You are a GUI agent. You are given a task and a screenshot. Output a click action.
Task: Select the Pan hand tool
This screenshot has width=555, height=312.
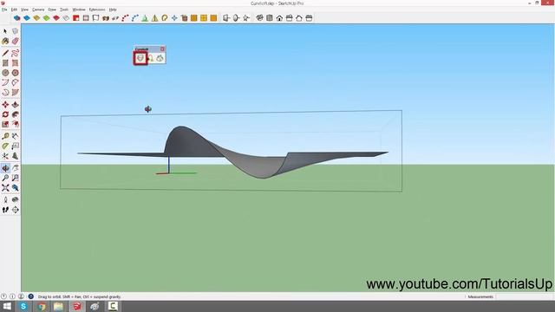coord(15,168)
